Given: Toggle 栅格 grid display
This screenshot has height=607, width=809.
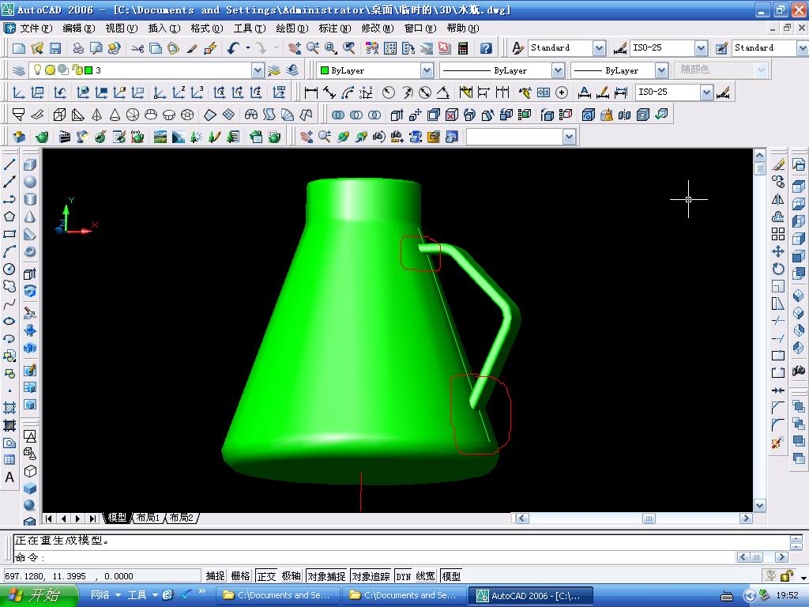Looking at the screenshot, I should pyautogui.click(x=240, y=576).
